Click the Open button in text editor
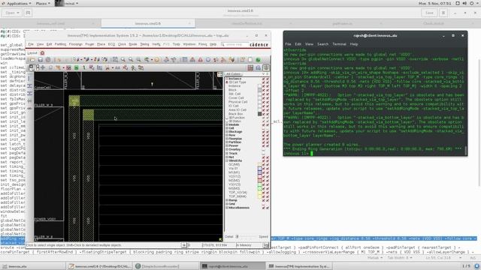 pyautogui.click(x=12, y=13)
